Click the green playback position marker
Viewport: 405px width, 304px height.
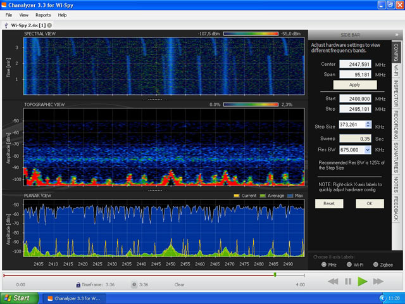[x=275, y=275]
